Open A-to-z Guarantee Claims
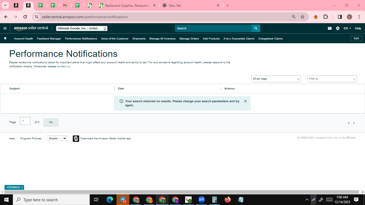Screen dimensions: 365x205 (239, 38)
